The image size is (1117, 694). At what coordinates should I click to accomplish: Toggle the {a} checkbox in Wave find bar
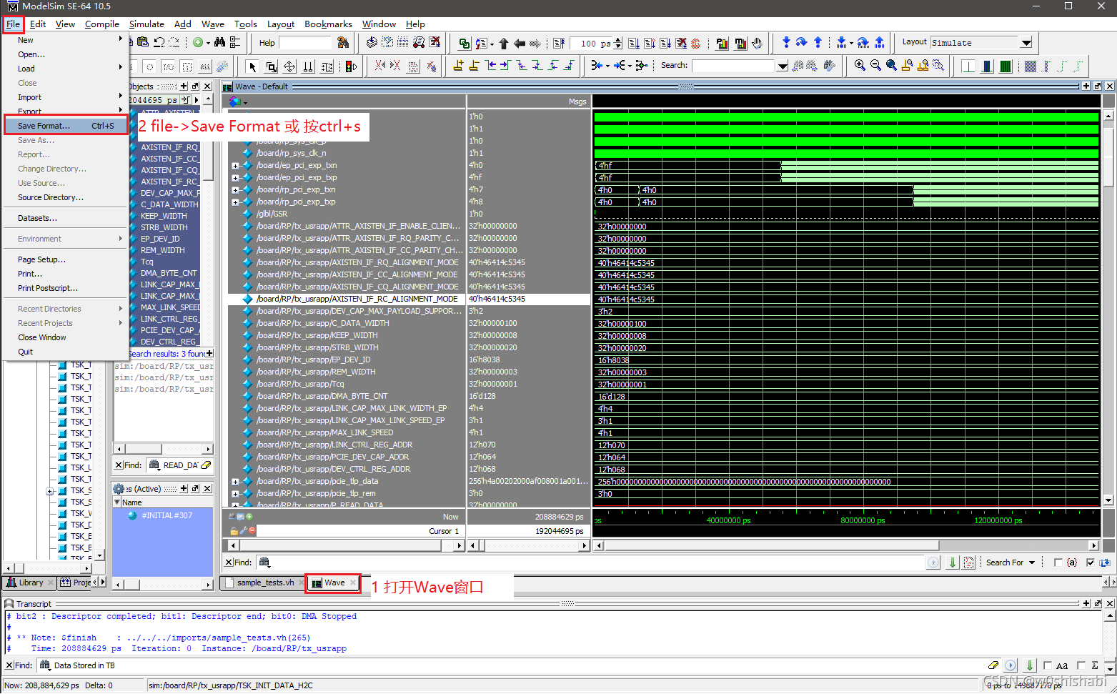tap(1058, 562)
